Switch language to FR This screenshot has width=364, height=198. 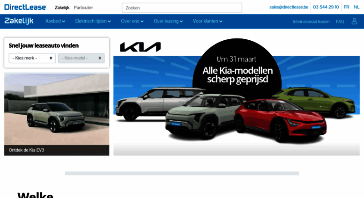346,7
